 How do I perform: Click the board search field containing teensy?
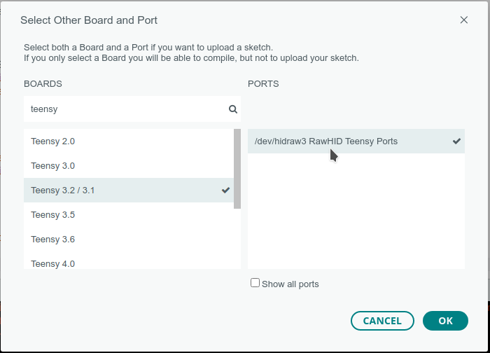(x=132, y=109)
